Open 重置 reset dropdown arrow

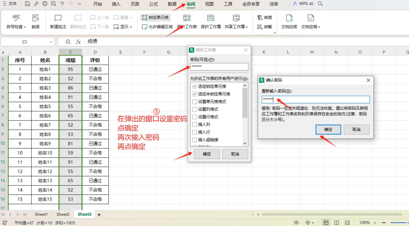pyautogui.click(x=131, y=18)
